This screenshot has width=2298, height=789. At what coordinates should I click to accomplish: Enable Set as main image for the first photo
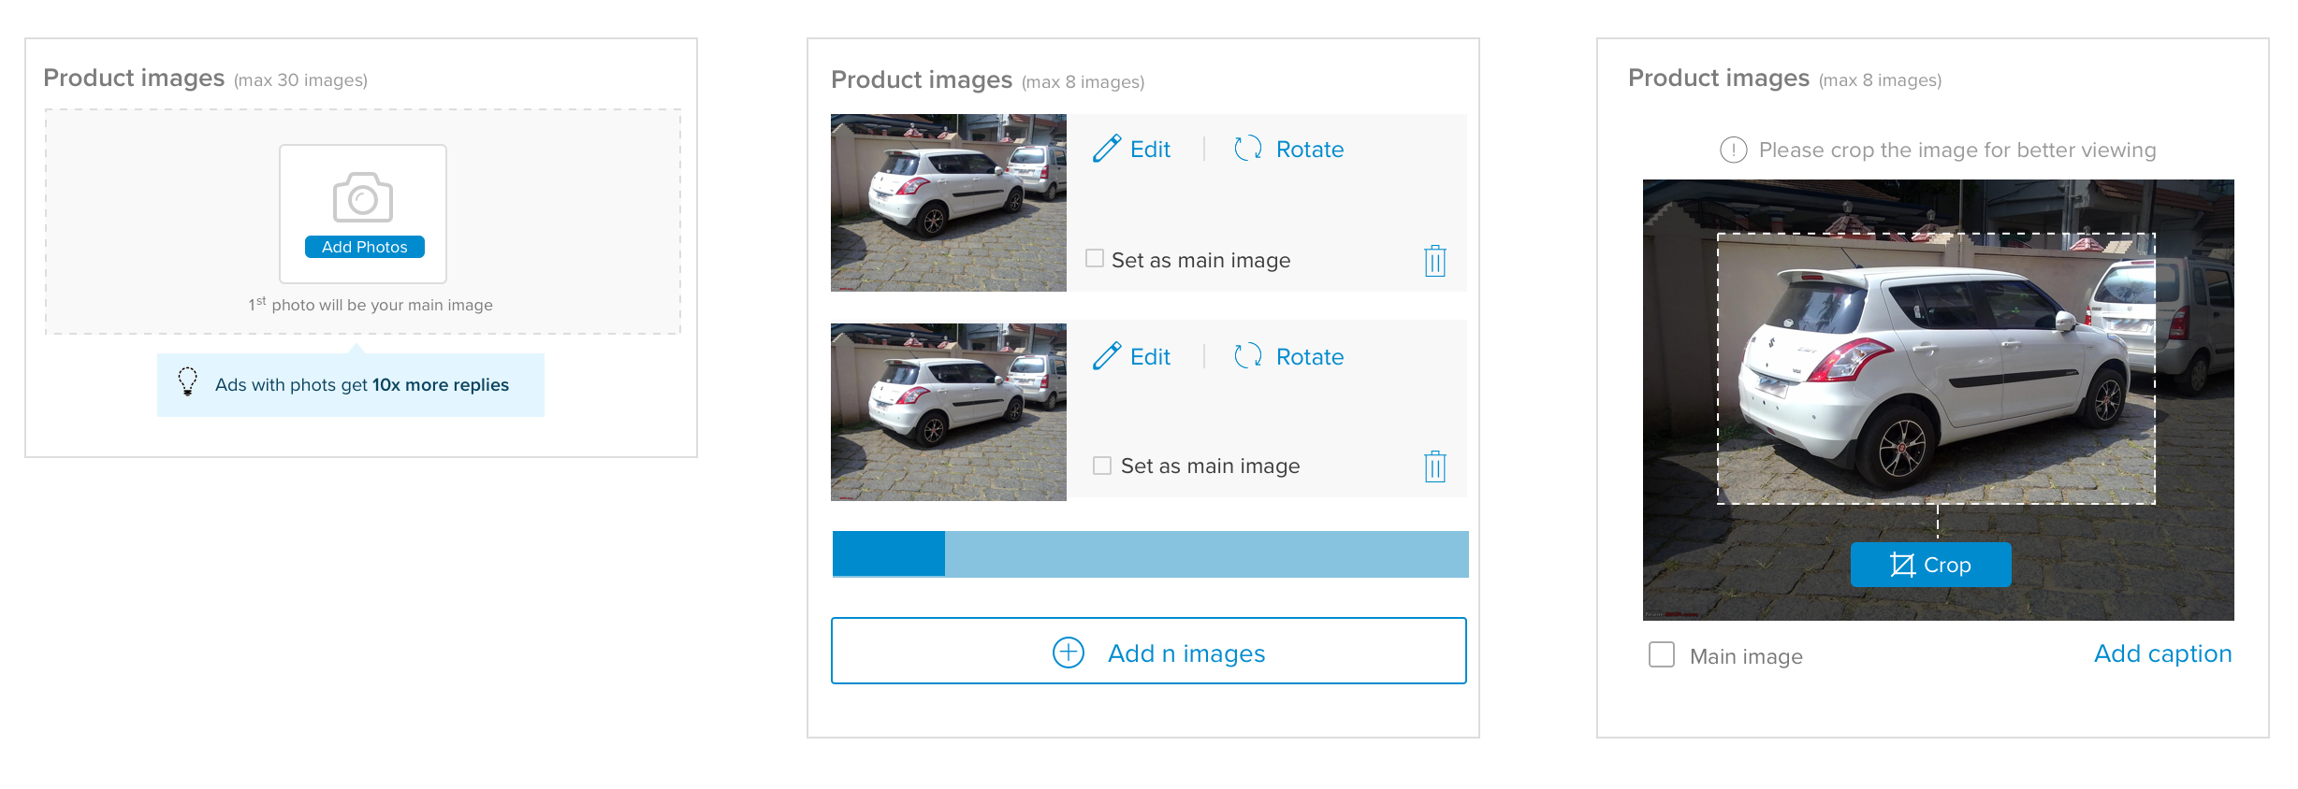(x=1093, y=259)
